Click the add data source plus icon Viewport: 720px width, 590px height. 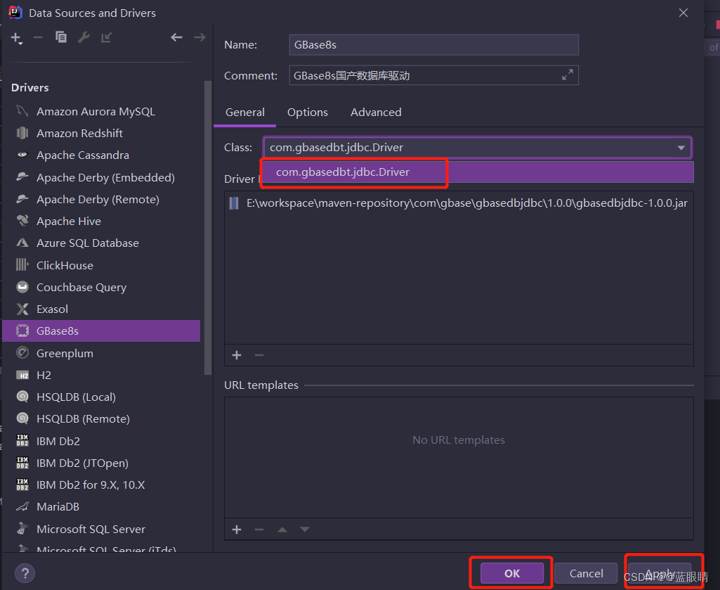[16, 38]
